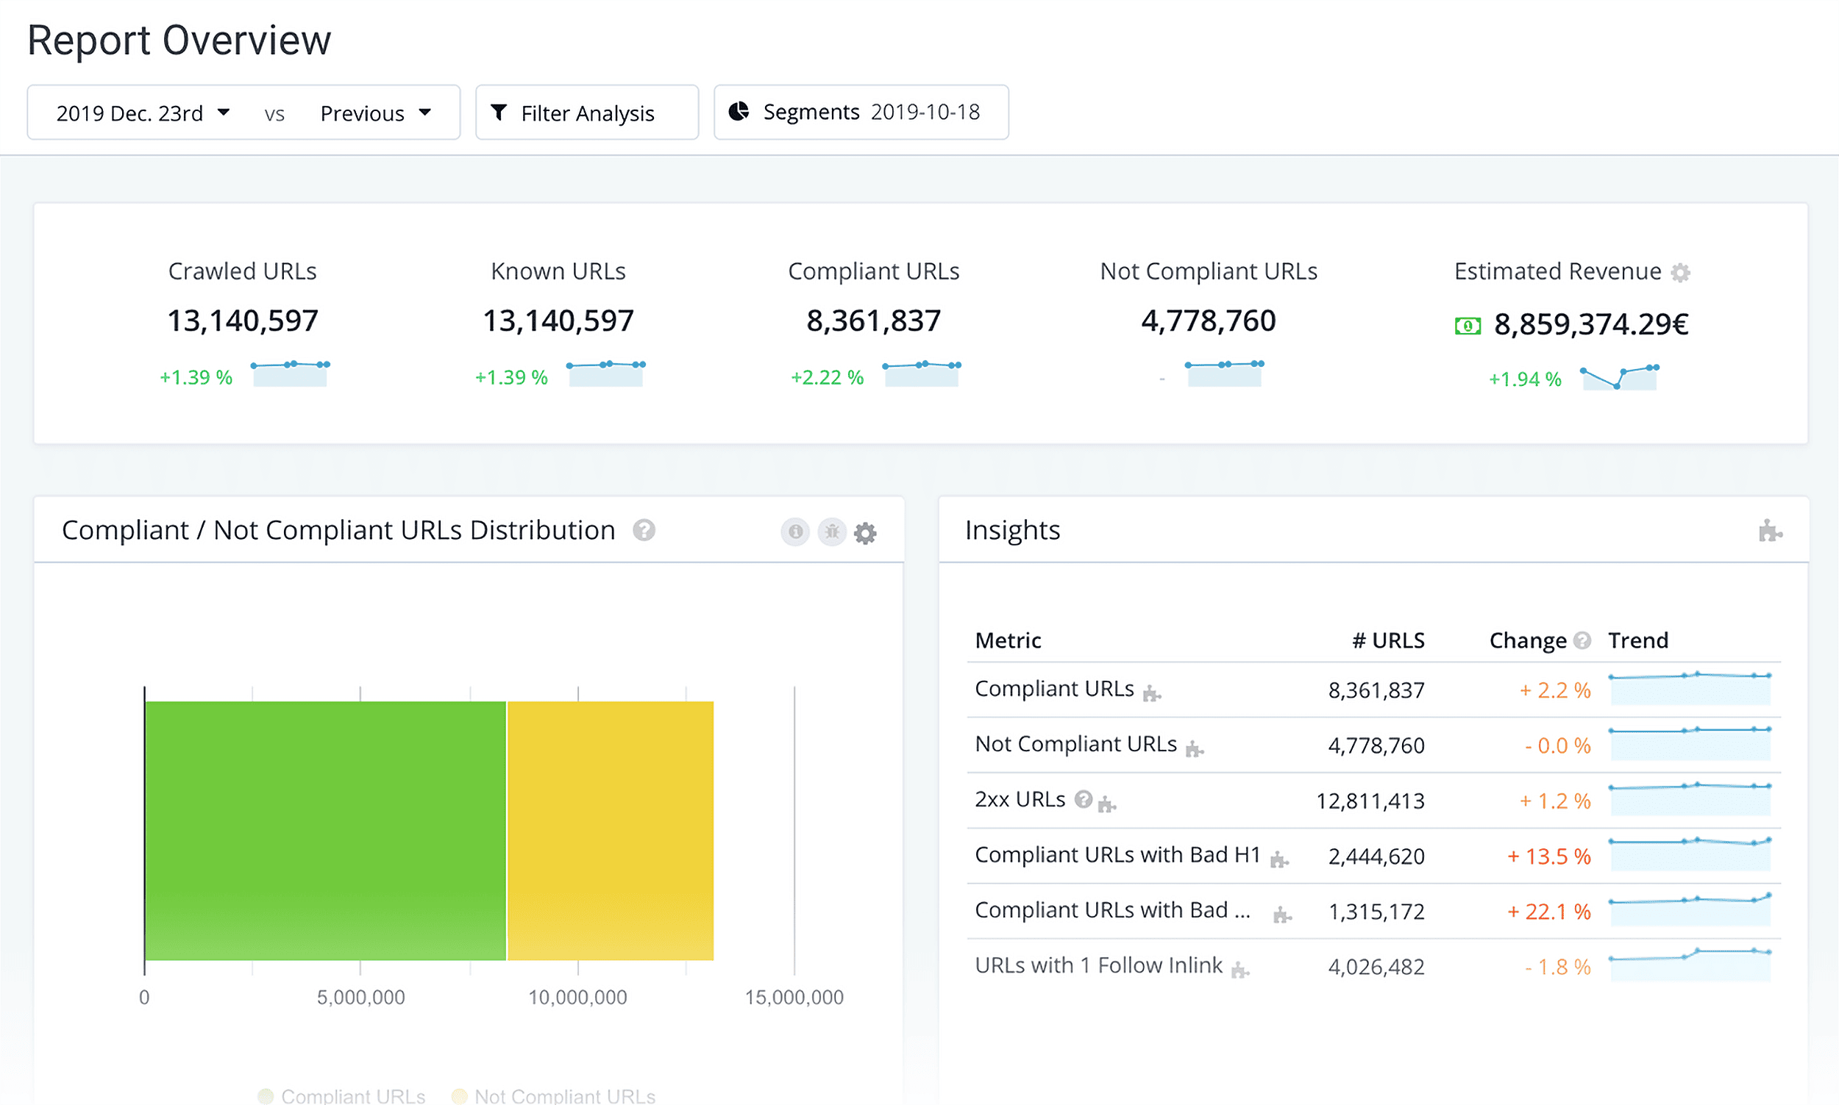This screenshot has width=1839, height=1105.
Task: Click the + 22.1 % change value
Action: click(1548, 912)
